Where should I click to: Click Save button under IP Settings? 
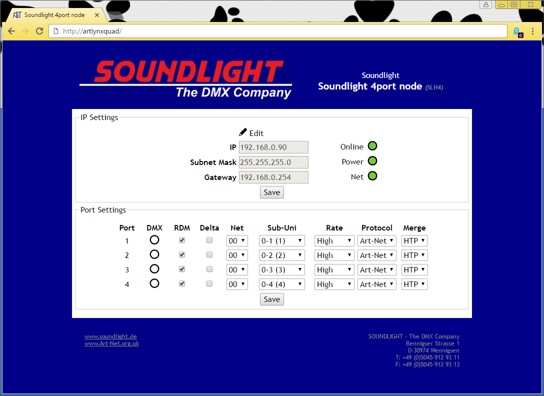[x=271, y=192]
